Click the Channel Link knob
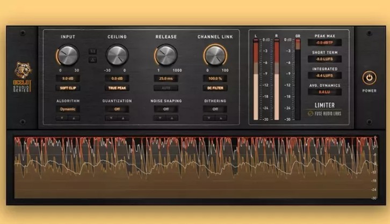Image resolution: width=390 pixels, height=224 pixels. tap(215, 55)
